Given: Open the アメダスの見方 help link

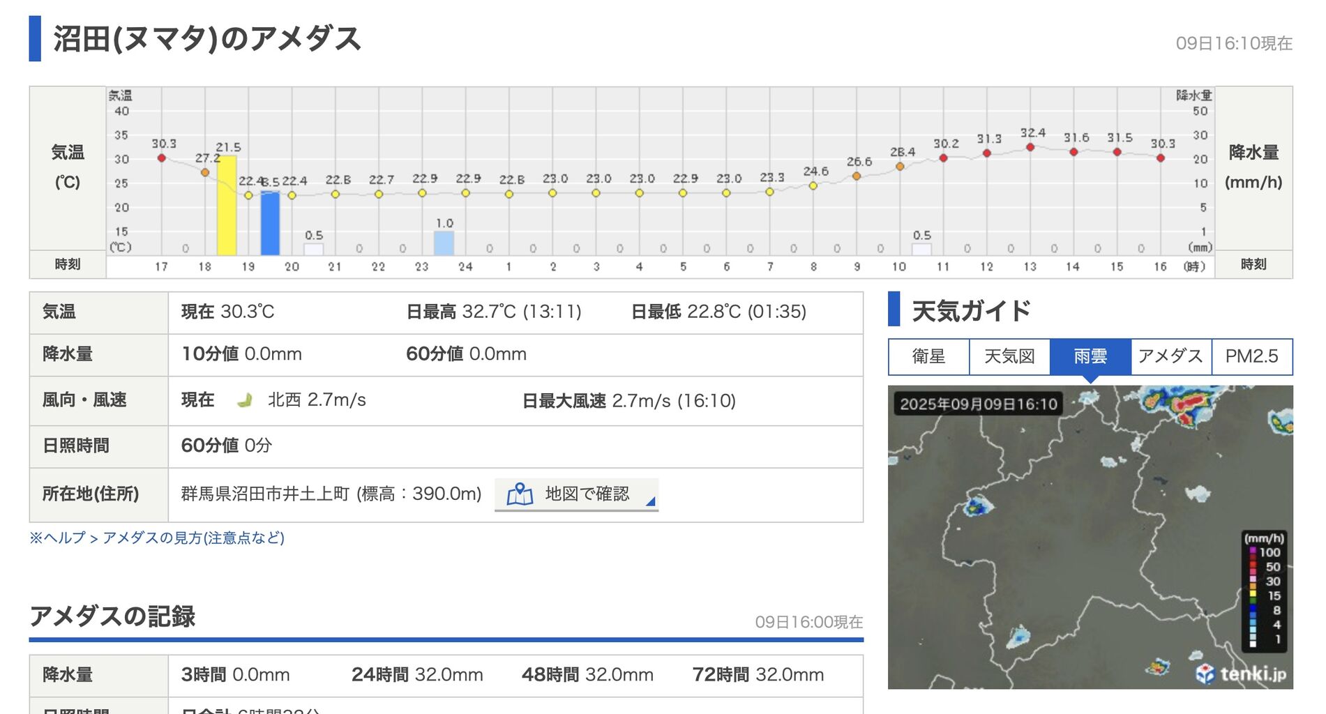Looking at the screenshot, I should click(x=193, y=538).
